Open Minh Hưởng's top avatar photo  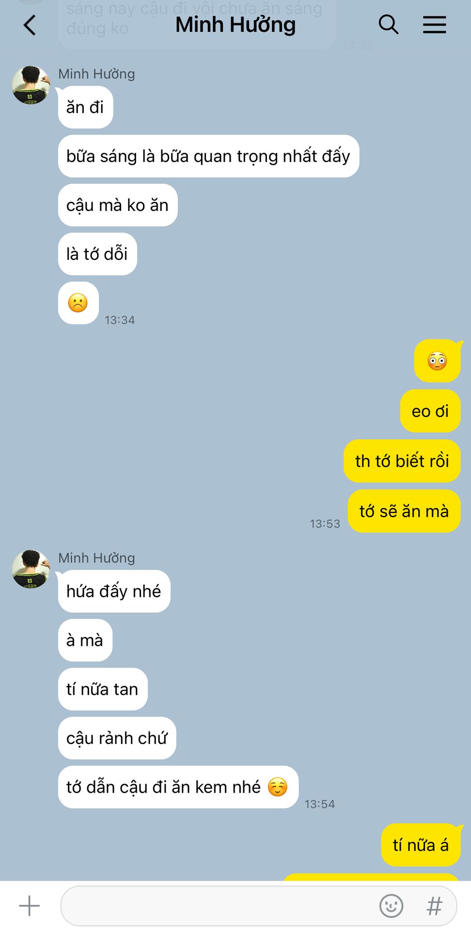click(31, 85)
